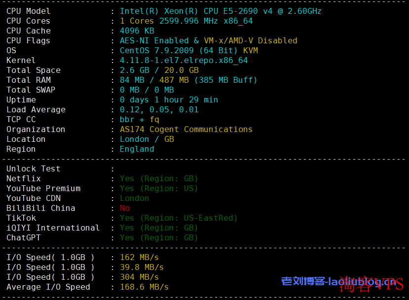Click the YouTube Premium region US result
The height and width of the screenshot is (300, 409).
[159, 189]
